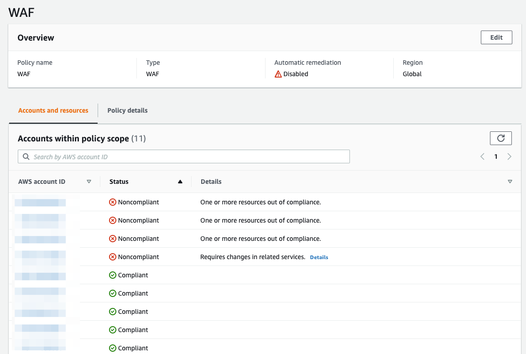Click the Automatic remediation warning triangle icon
Viewport: 526px width, 354px height.
(278, 74)
